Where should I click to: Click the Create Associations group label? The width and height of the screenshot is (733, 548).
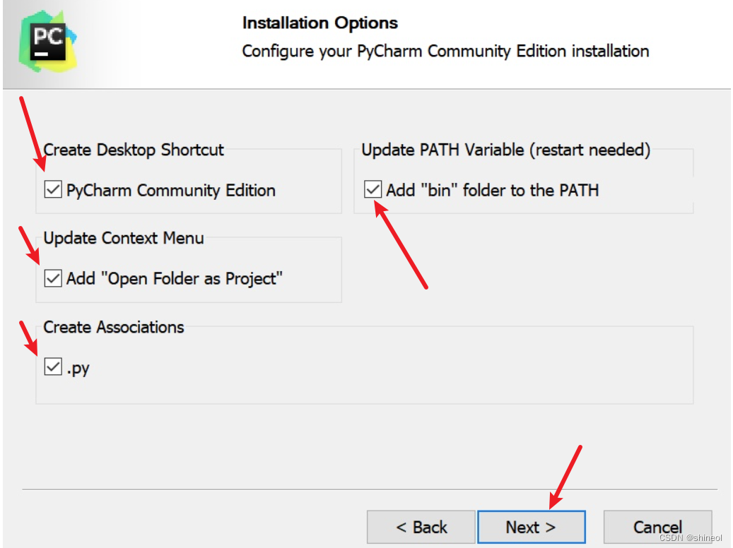[114, 327]
